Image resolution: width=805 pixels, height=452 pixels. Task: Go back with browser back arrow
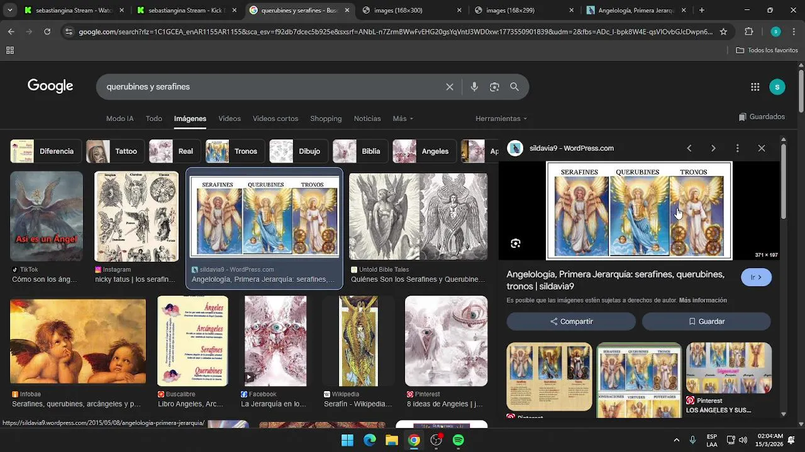click(11, 31)
